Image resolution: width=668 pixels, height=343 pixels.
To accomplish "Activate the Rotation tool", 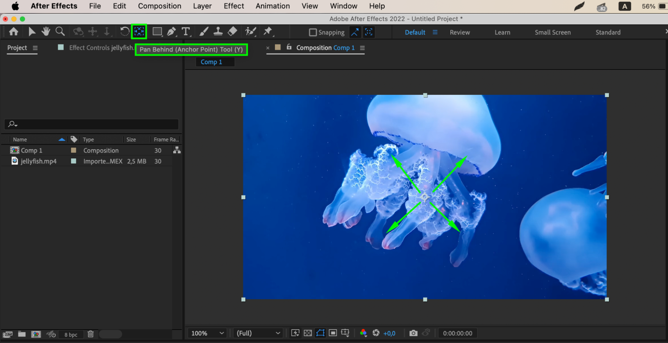I will coord(124,32).
